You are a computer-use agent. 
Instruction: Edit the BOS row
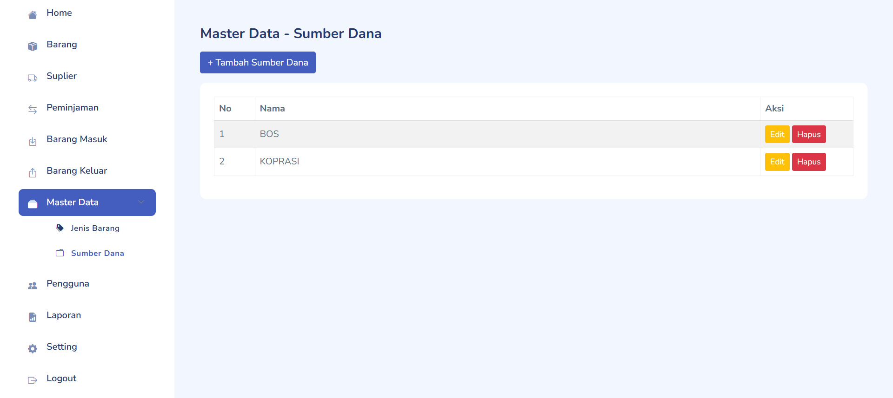pyautogui.click(x=777, y=134)
